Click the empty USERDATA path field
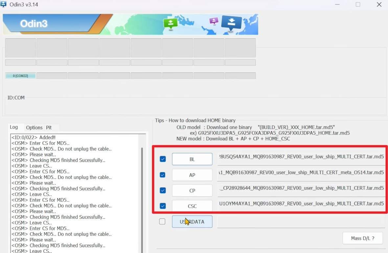388x253 pixels. 301,221
